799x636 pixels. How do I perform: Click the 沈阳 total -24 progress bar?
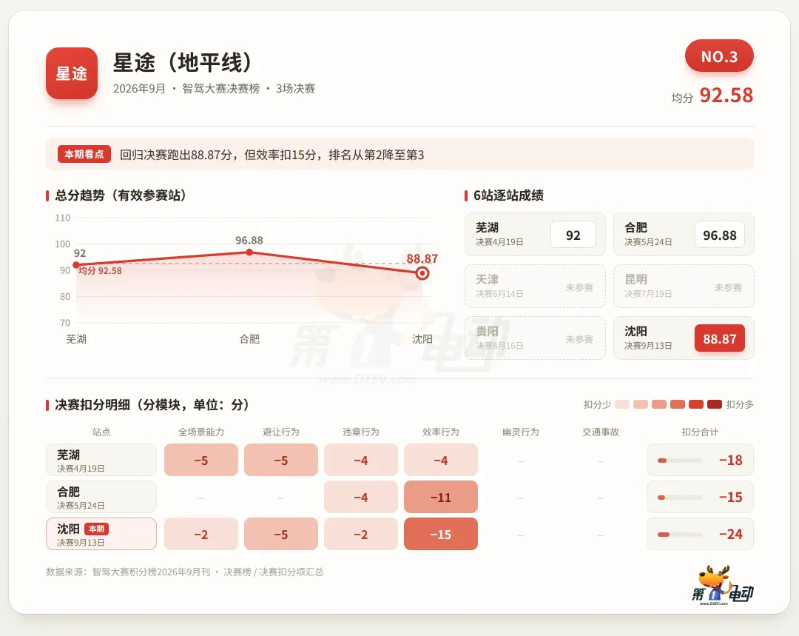(680, 535)
